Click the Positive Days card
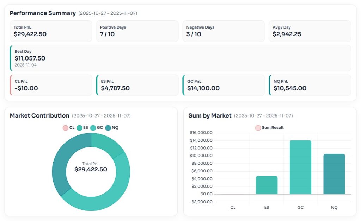 tap(137, 31)
